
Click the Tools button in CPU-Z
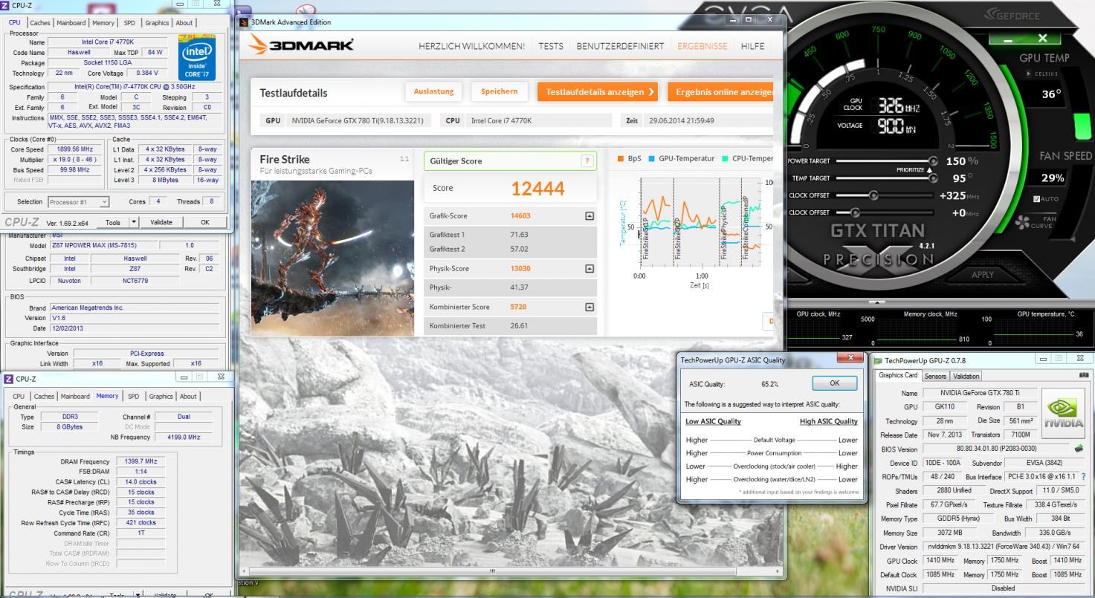[x=113, y=222]
